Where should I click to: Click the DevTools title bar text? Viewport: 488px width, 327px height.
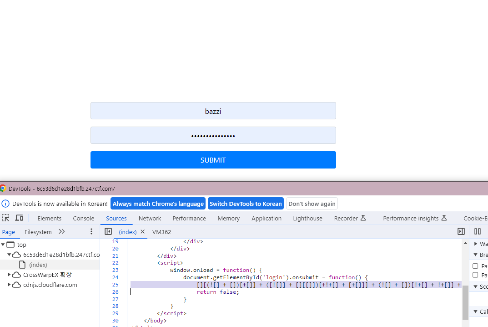coord(61,189)
